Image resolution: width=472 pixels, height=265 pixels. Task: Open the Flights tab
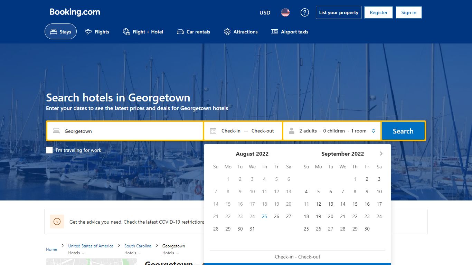point(97,32)
